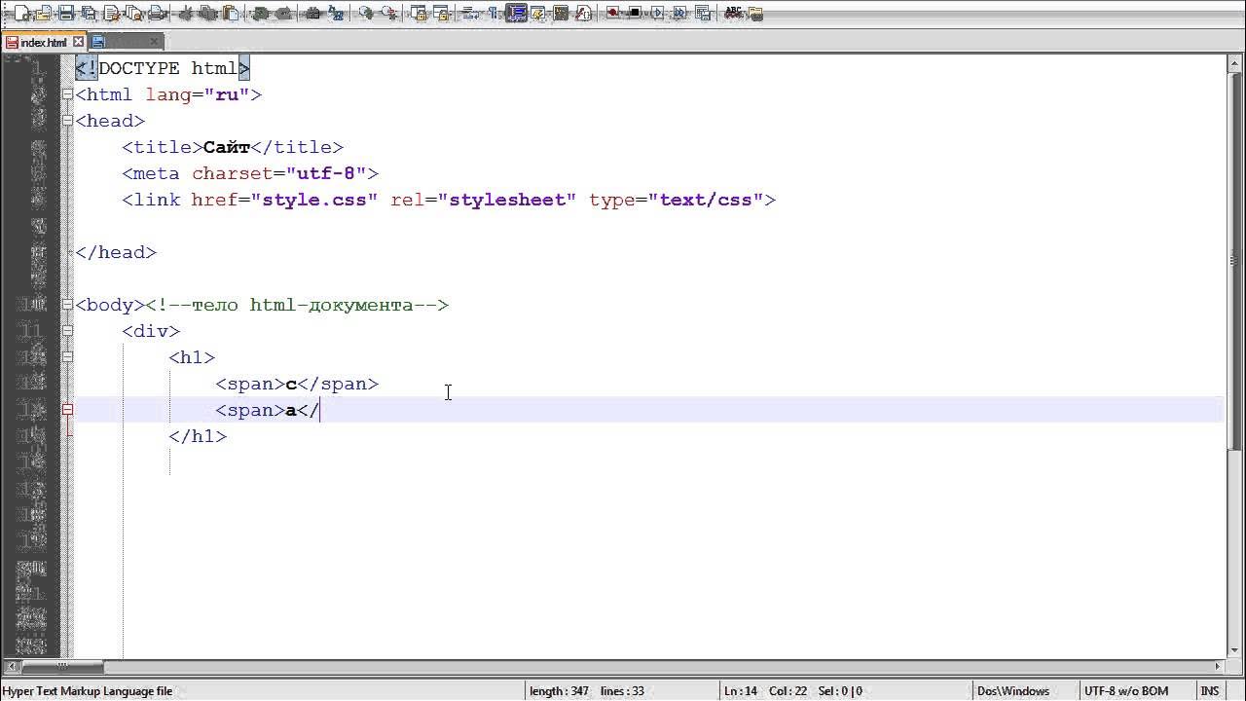Toggle the indent guide toolbar button

[x=516, y=14]
